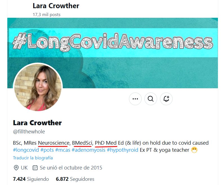Click the 17,3 mil posts count
This screenshot has width=223, height=185.
pos(47,15)
